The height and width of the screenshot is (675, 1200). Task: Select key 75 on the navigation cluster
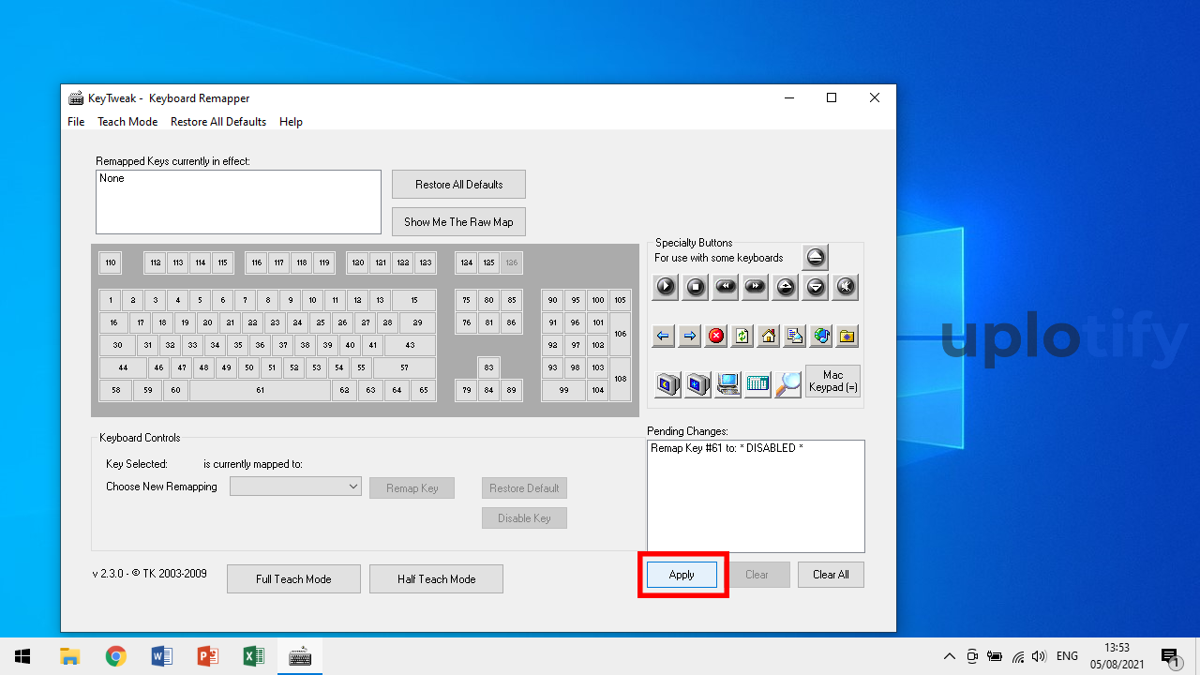click(x=466, y=300)
